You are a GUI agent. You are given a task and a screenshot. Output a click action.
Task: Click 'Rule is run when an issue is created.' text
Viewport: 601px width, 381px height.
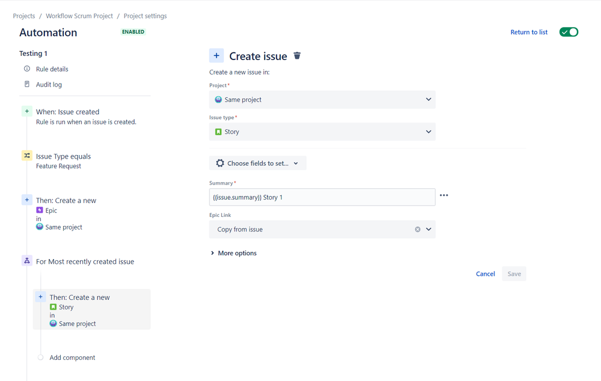coord(86,122)
